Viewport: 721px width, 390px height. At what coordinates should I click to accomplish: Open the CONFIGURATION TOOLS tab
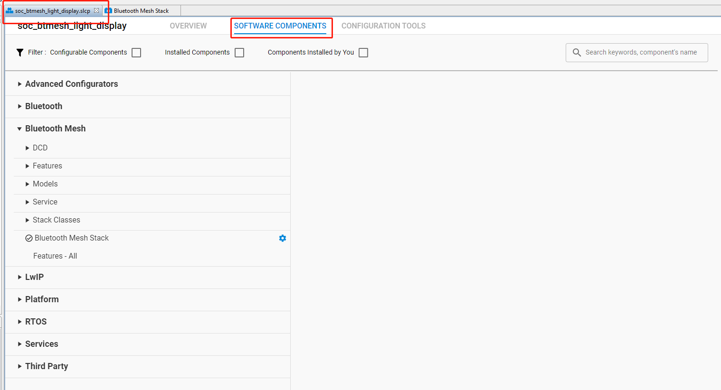click(383, 26)
